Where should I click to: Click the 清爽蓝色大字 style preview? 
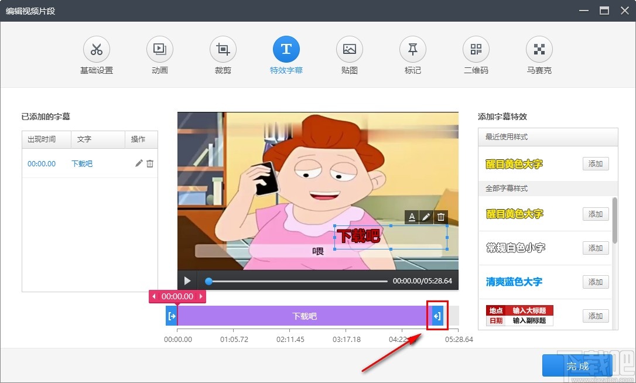coord(514,282)
